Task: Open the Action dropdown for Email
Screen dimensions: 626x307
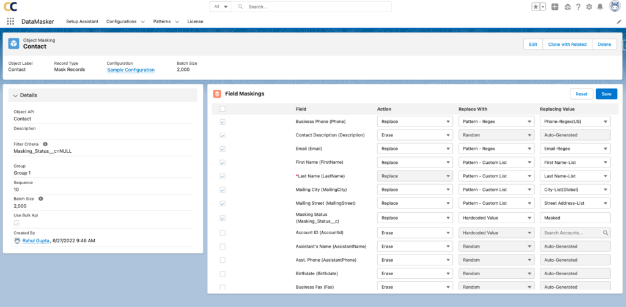Action: click(414, 149)
